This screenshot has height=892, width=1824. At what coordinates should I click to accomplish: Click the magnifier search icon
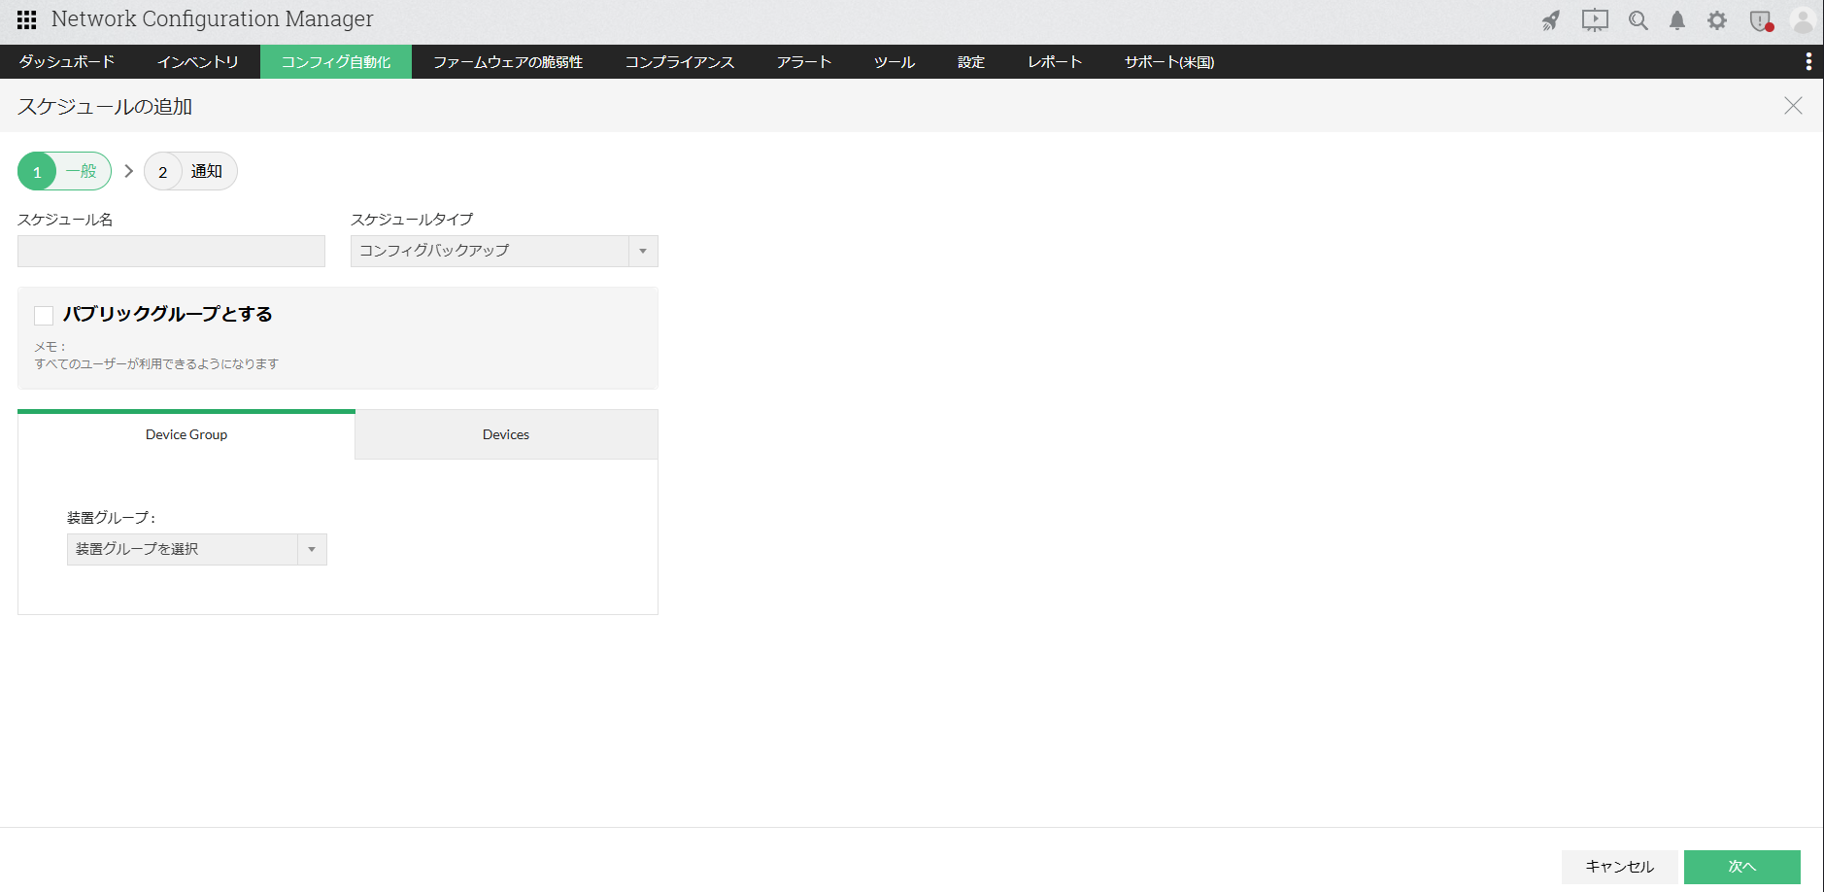tap(1638, 20)
